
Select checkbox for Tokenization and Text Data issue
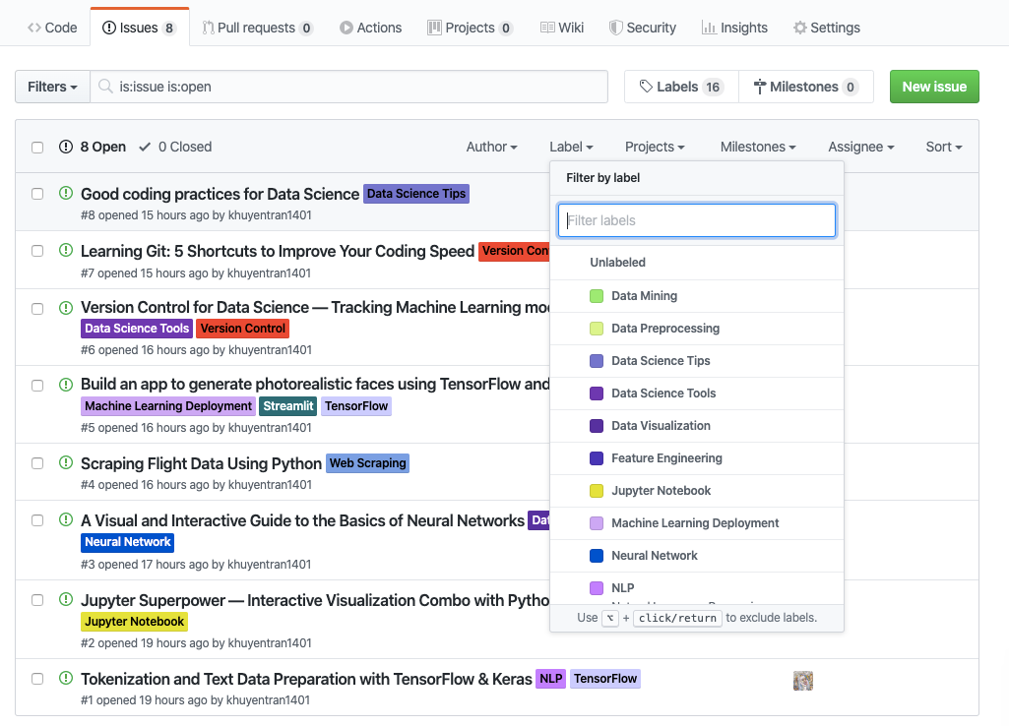37,679
